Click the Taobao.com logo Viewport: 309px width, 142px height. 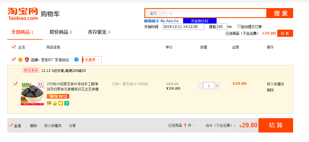pos(23,14)
